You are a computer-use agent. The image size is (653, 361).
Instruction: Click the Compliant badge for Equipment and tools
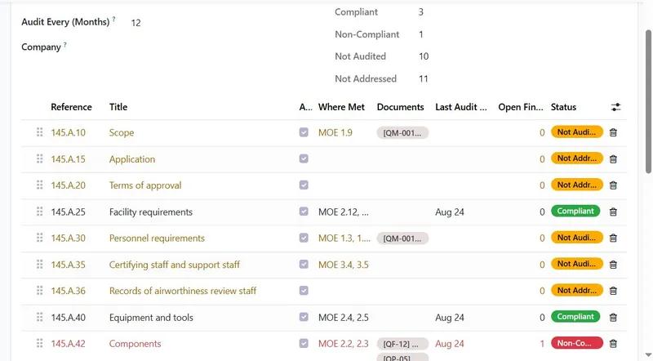click(575, 317)
